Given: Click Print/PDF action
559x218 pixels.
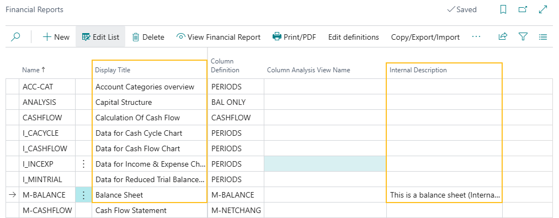Looking at the screenshot, I should point(294,37).
